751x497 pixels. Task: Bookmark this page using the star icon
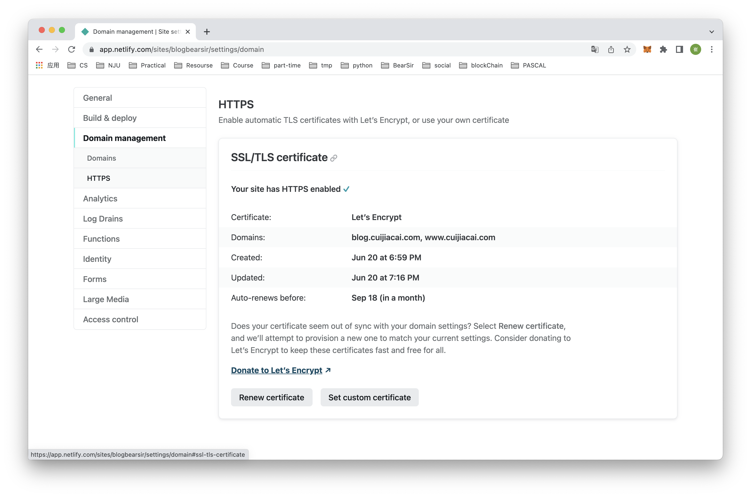tap(627, 49)
